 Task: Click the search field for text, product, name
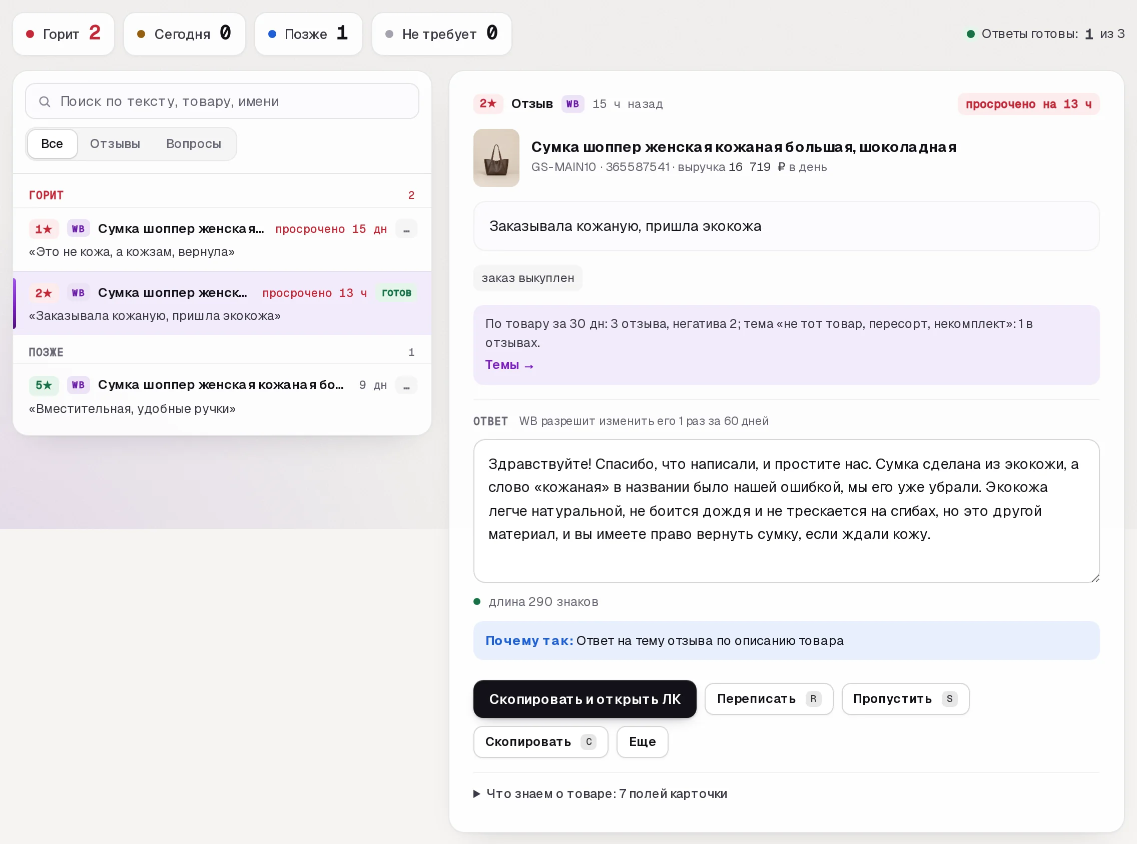click(222, 101)
